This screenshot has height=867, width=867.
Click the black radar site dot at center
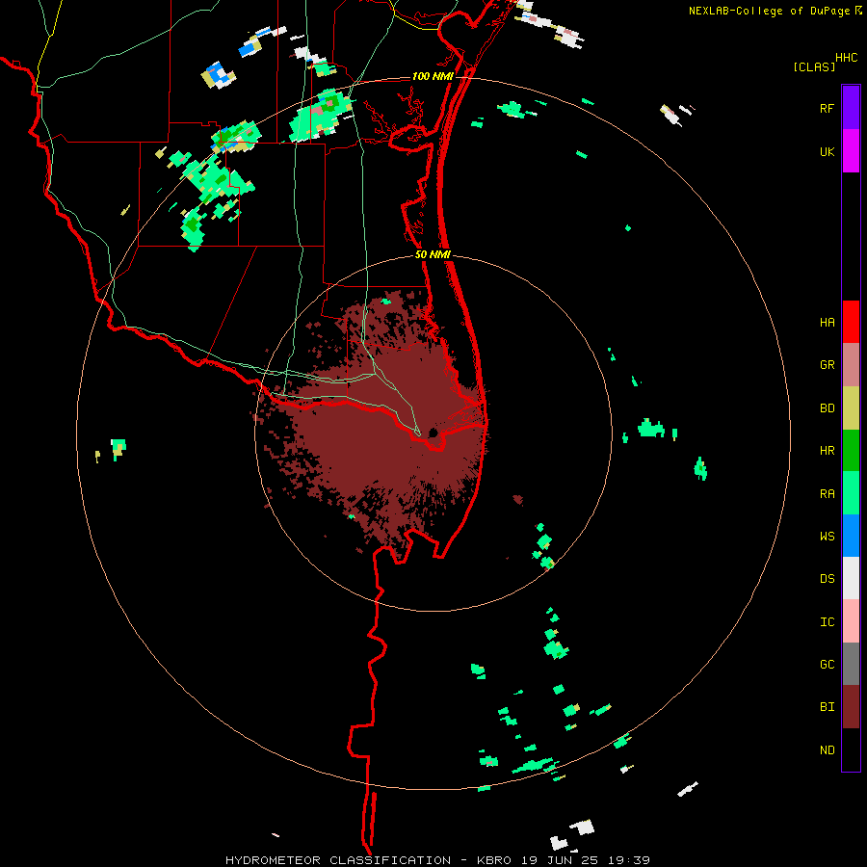pyautogui.click(x=433, y=433)
